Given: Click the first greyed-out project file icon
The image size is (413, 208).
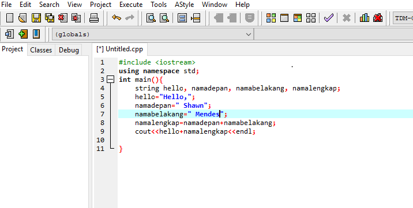Looking at the screenshot, I should pos(219,18).
